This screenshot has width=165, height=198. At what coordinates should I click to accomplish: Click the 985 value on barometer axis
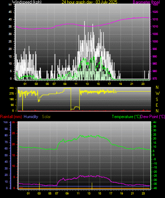tap(155, 64)
